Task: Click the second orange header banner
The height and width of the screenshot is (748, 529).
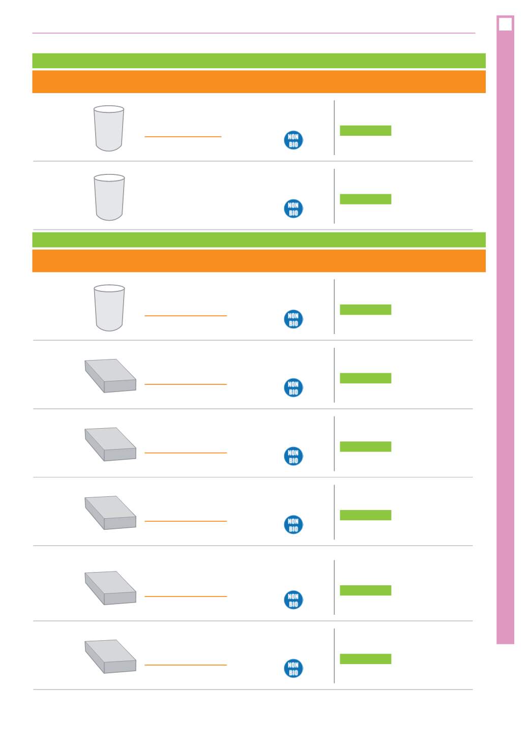Action: (x=259, y=261)
